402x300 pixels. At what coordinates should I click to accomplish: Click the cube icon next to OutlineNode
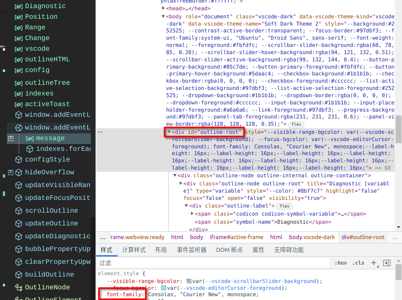pyautogui.click(x=18, y=287)
